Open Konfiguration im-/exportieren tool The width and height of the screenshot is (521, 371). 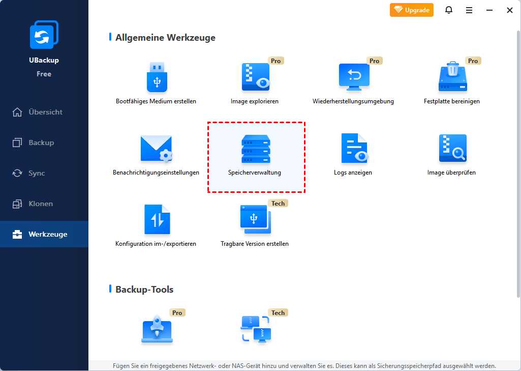click(156, 220)
